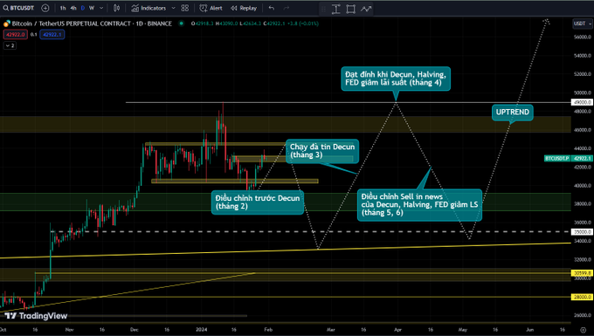Image resolution: width=594 pixels, height=336 pixels.
Task: Select the 'Điều chỉnh trước Decun (tháng 2)' callout
Action: pyautogui.click(x=258, y=202)
